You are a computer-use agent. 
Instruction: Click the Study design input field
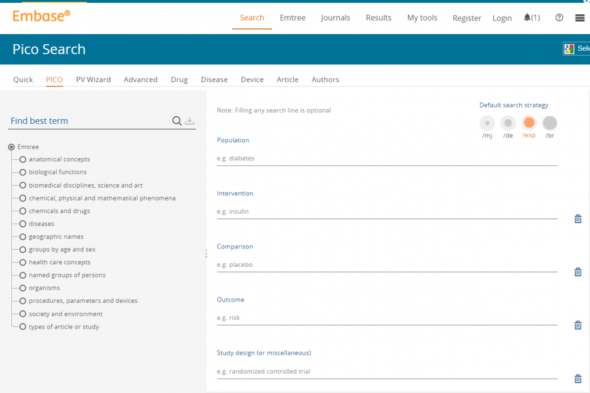(387, 372)
